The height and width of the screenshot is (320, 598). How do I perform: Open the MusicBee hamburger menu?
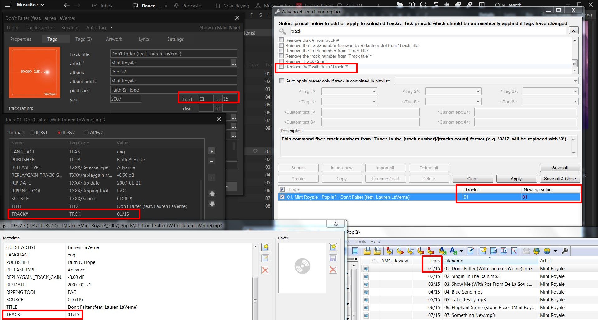8,5
